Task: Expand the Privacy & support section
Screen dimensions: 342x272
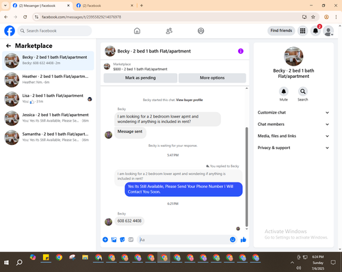Action: (x=293, y=148)
